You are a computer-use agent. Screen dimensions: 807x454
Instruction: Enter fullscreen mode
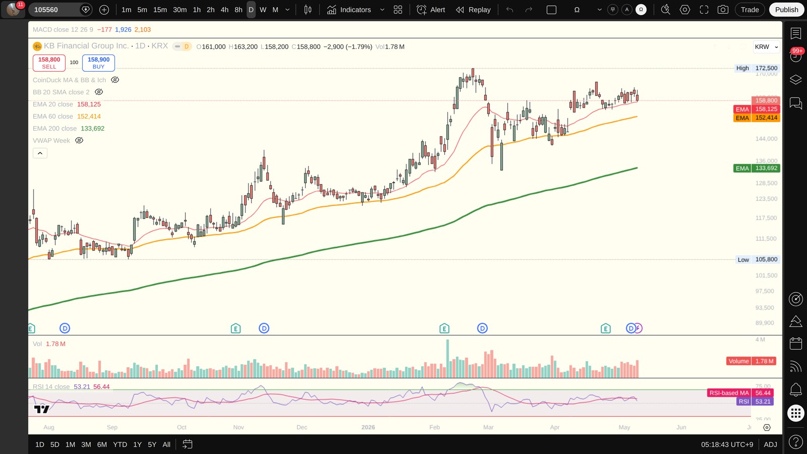[704, 10]
